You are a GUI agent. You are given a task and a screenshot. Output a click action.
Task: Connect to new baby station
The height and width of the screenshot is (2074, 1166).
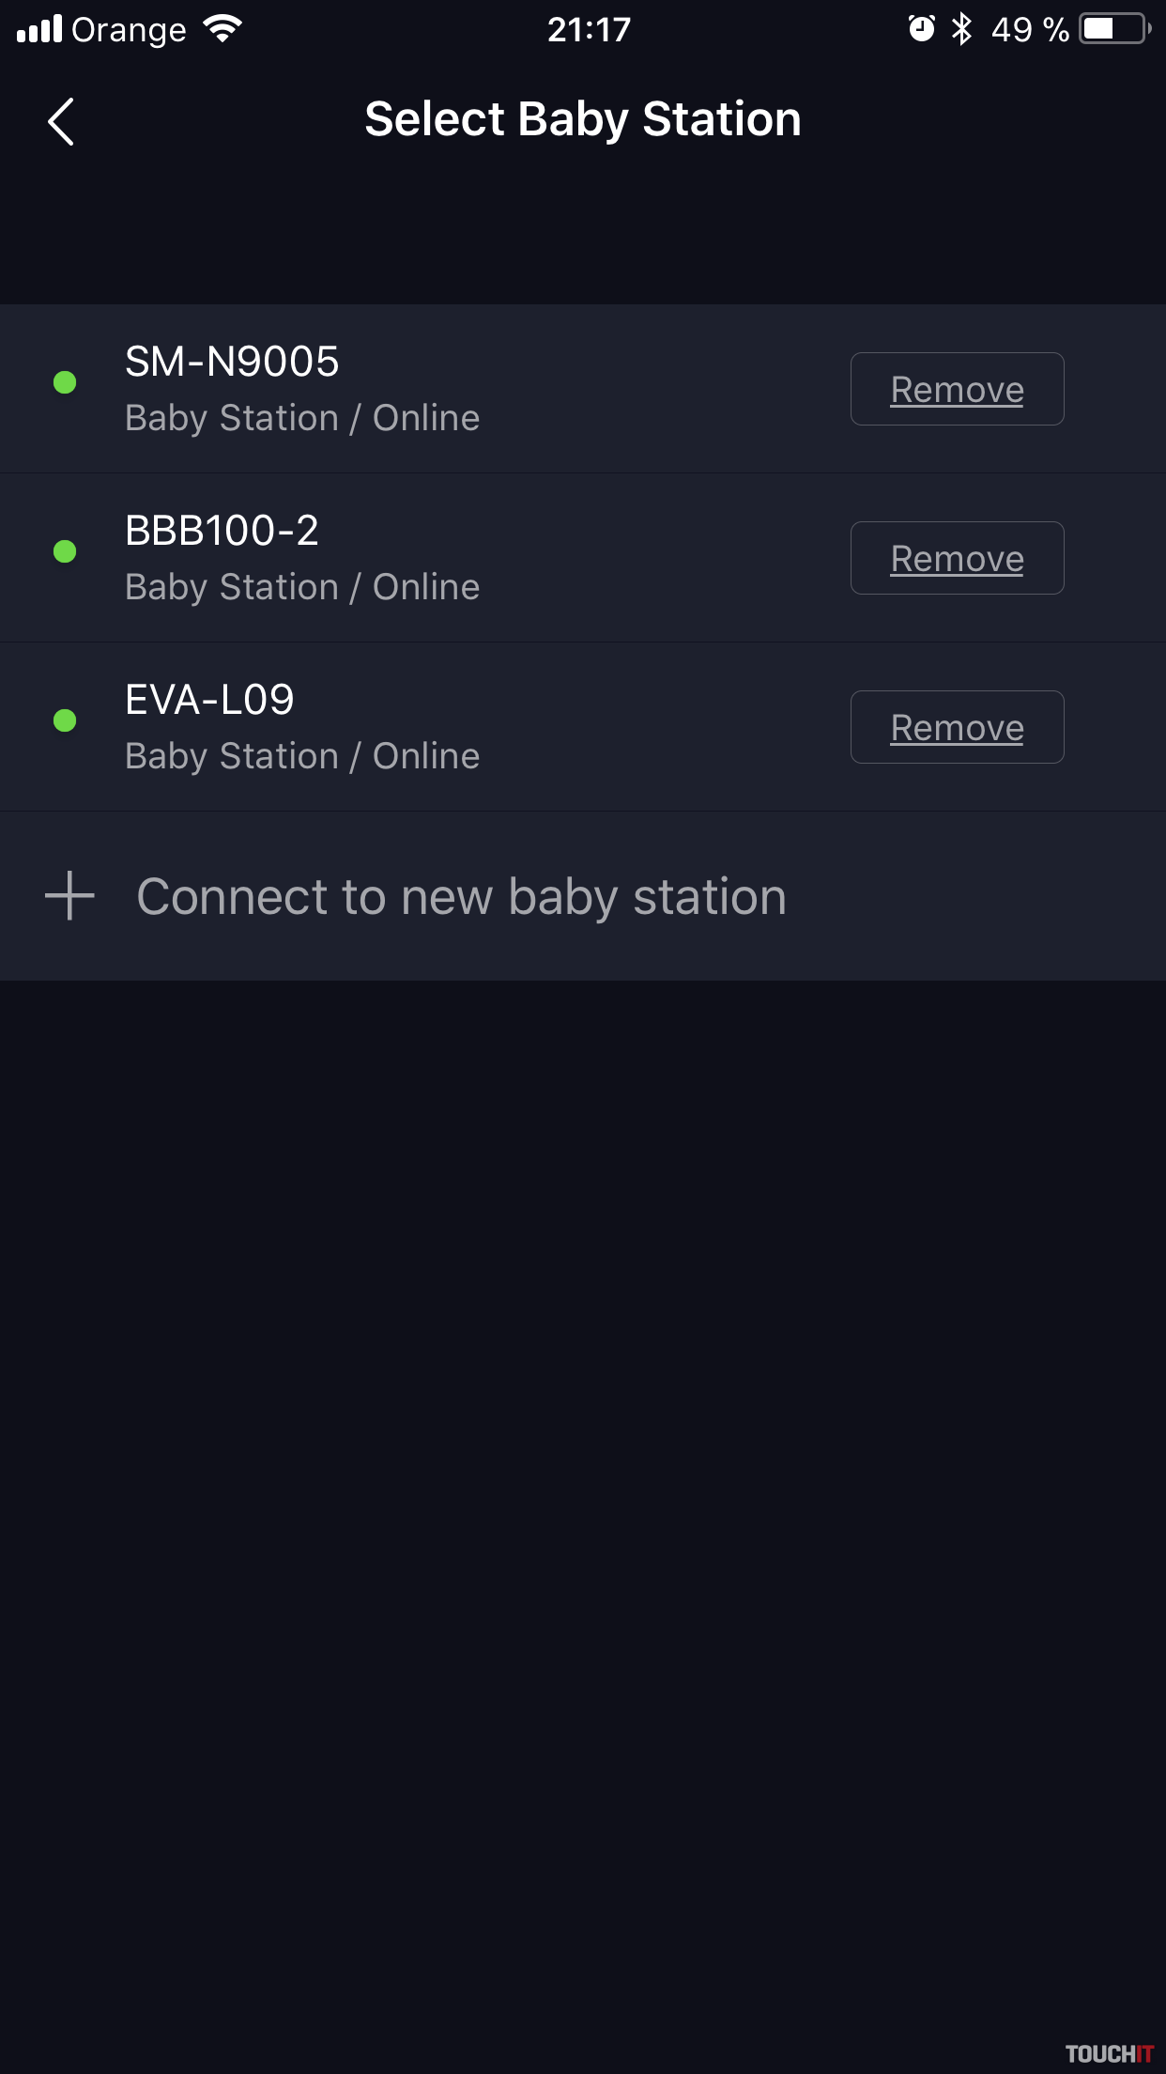(461, 896)
